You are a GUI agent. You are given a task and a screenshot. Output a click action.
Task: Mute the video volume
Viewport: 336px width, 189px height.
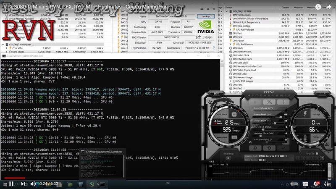[33, 184]
